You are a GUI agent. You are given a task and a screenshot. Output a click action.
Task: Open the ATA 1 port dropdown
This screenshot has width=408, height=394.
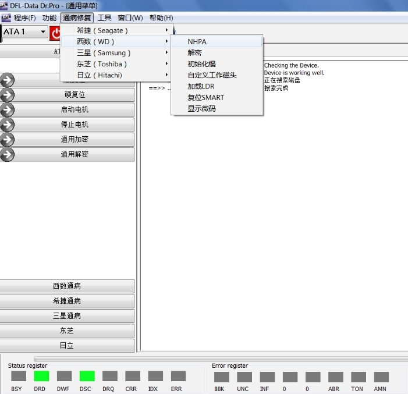(x=43, y=32)
